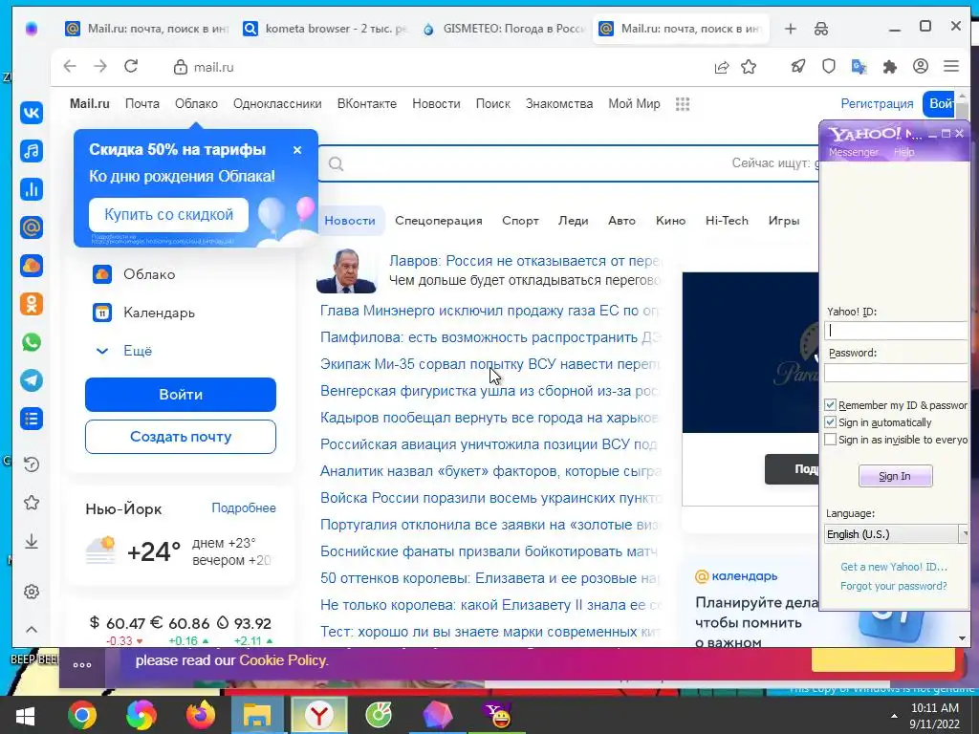979x734 pixels.
Task: Open File Explorer from taskbar
Action: coord(257,715)
